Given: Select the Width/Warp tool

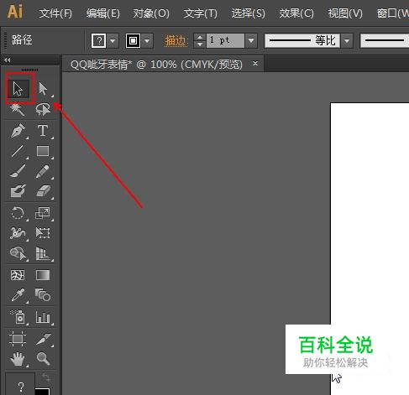Looking at the screenshot, I should (18, 233).
